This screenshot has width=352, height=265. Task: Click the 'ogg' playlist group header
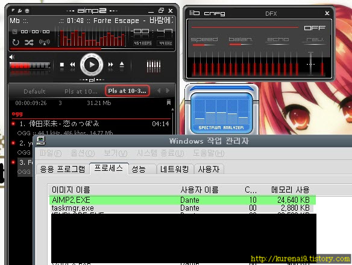coord(17,113)
